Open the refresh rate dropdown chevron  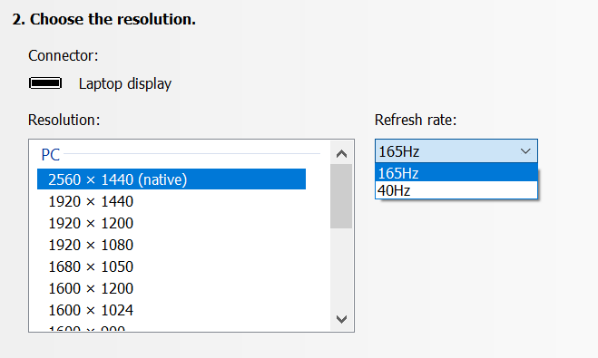click(x=525, y=151)
